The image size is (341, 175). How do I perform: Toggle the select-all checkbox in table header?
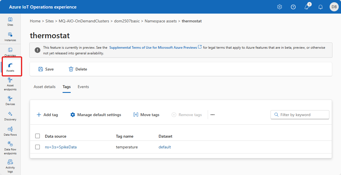click(x=38, y=136)
